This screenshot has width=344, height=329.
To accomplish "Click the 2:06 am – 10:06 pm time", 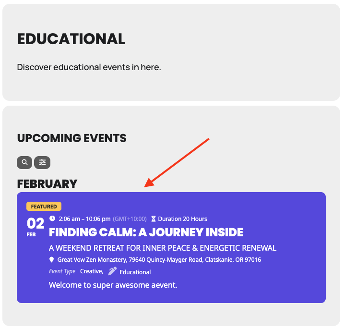I will tap(84, 219).
